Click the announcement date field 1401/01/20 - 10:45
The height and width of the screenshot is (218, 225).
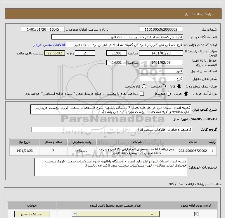43,30
